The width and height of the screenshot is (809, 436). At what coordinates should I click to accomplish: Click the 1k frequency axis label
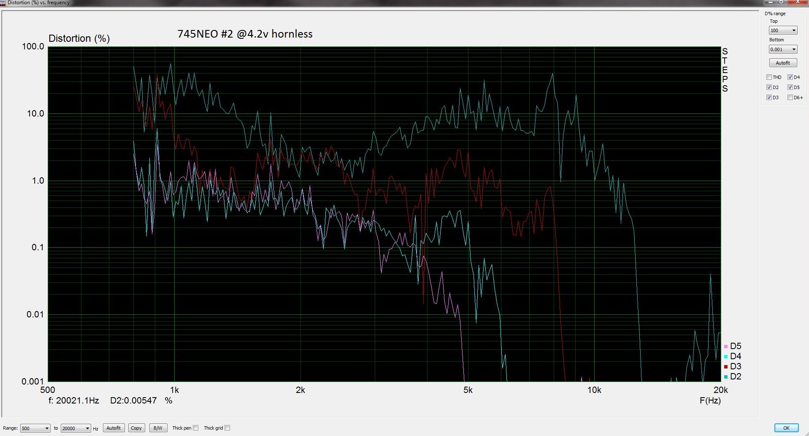click(x=174, y=390)
